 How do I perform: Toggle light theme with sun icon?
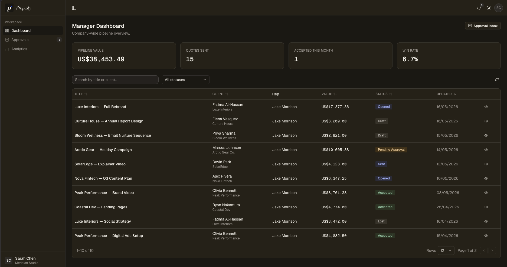[489, 8]
